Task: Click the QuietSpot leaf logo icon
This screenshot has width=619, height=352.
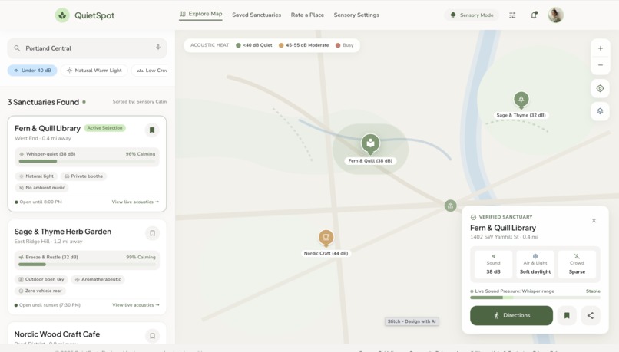Action: pyautogui.click(x=62, y=15)
